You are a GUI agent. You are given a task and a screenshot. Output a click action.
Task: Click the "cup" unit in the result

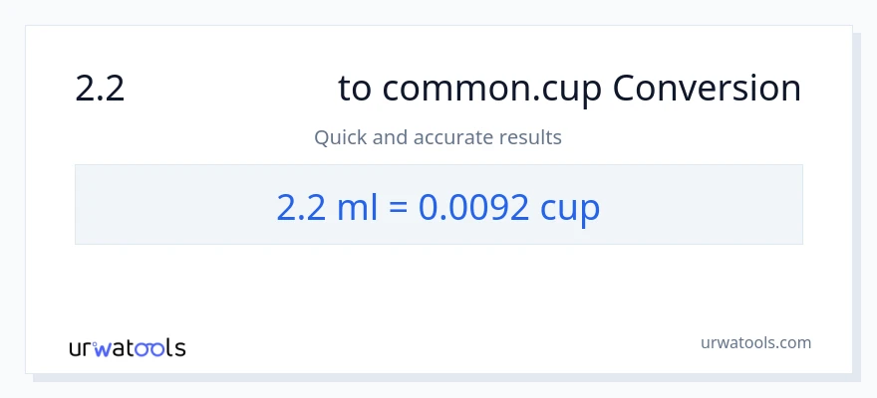[x=570, y=207]
